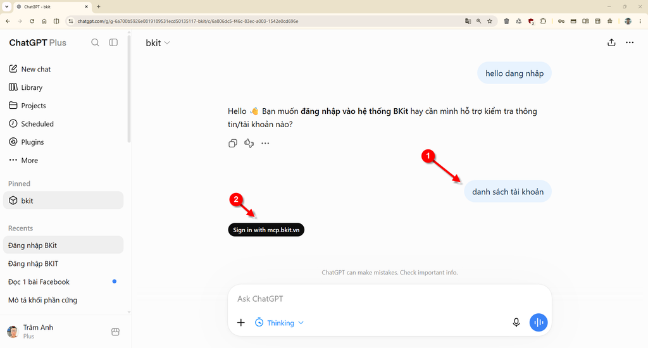The width and height of the screenshot is (648, 348).
Task: Focus the Ask ChatGPT input field
Action: 390,299
